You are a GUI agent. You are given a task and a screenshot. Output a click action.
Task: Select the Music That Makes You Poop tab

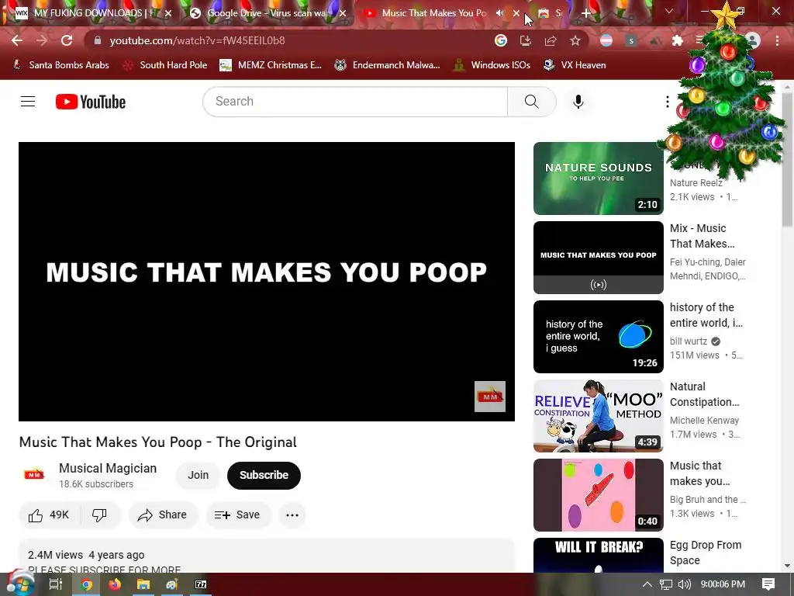[434, 13]
